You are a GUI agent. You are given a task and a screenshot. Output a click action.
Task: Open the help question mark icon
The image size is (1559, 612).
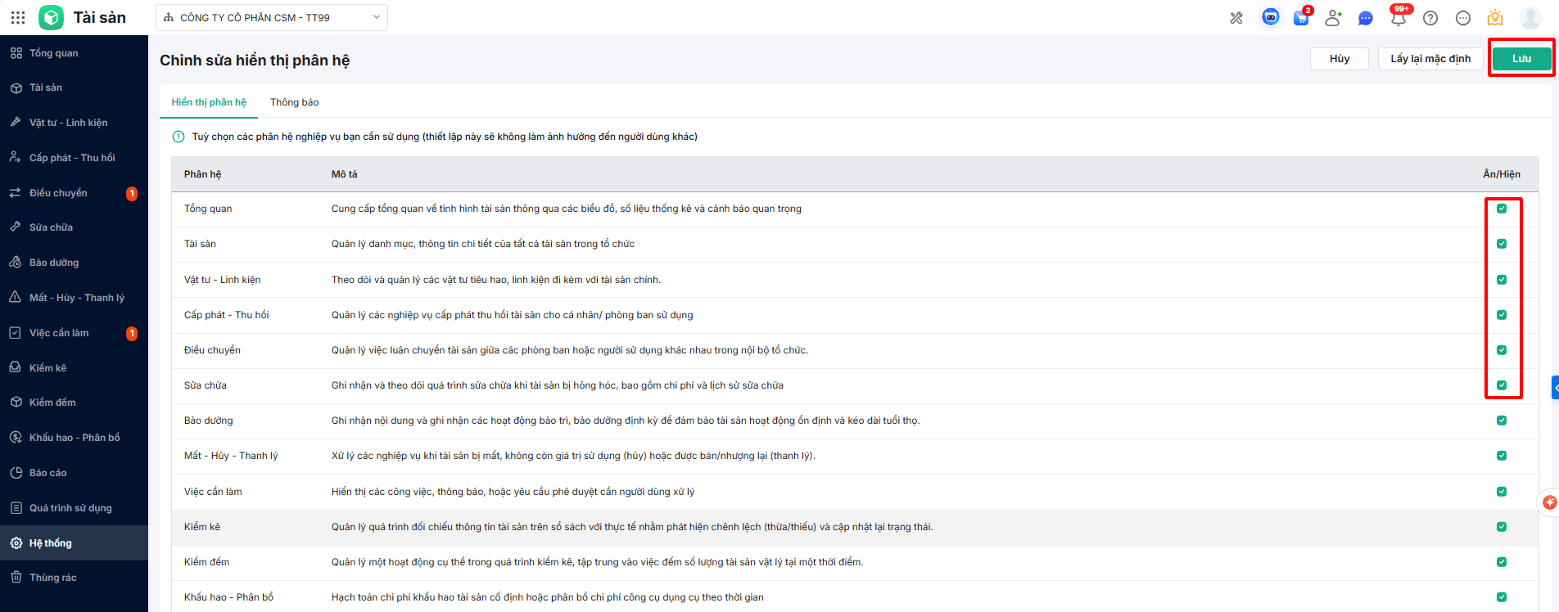click(x=1430, y=18)
